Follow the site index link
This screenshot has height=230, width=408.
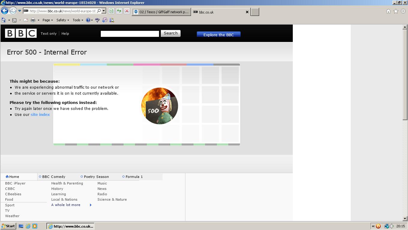pyautogui.click(x=40, y=114)
